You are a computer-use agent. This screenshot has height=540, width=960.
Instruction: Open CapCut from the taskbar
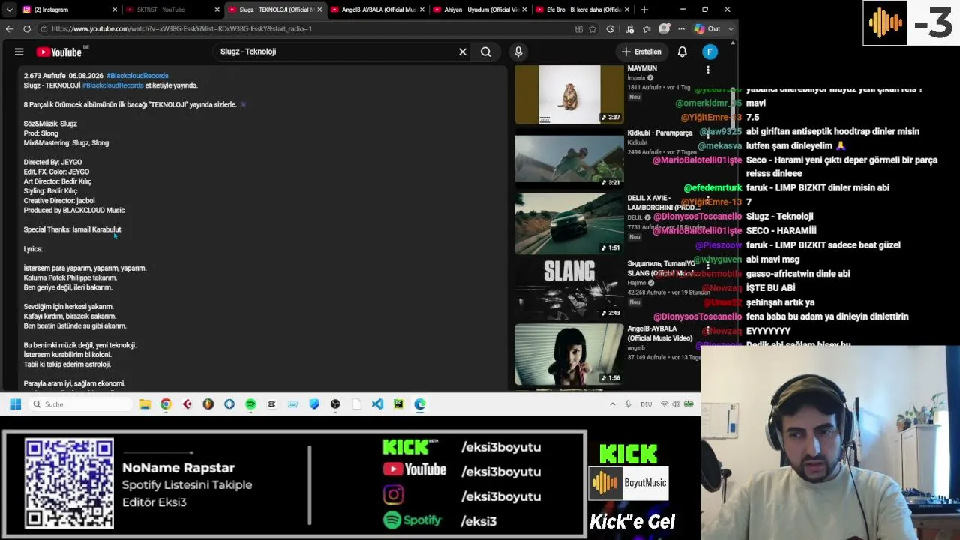(x=271, y=404)
